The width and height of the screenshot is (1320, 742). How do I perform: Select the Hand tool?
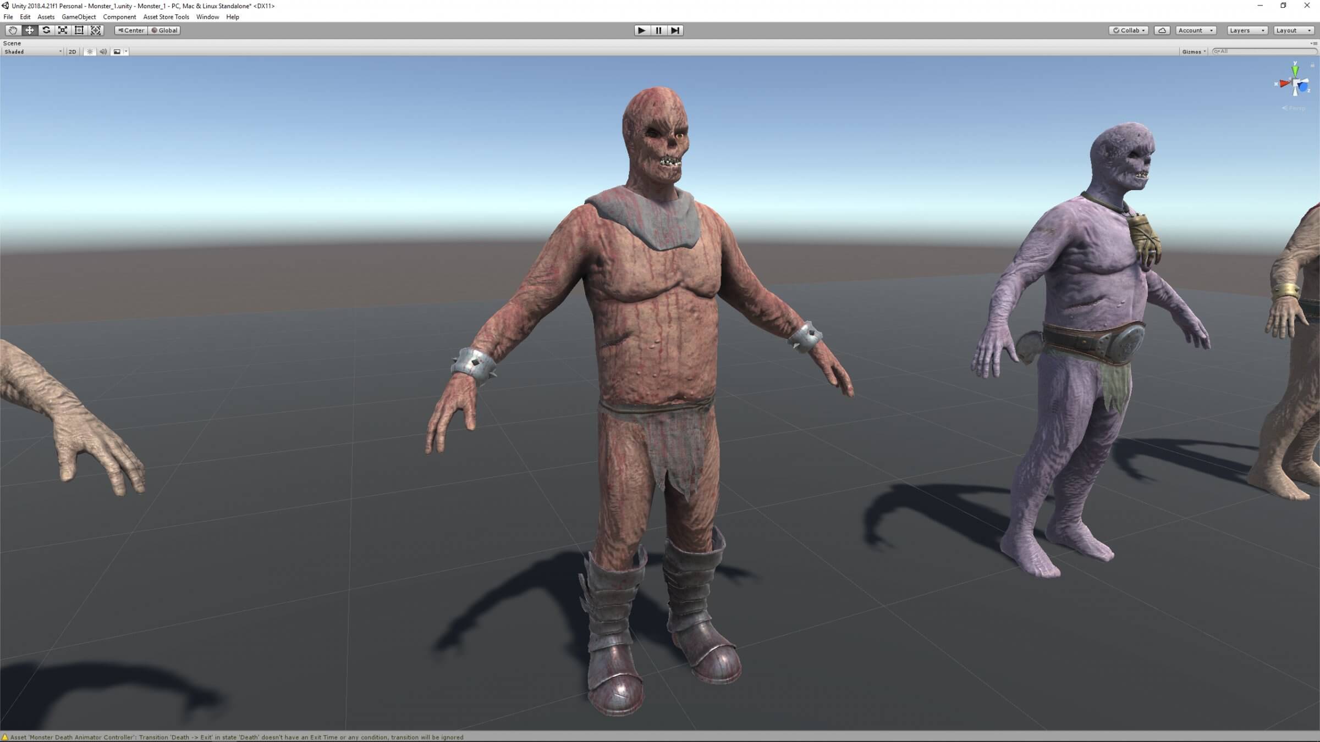click(x=13, y=30)
